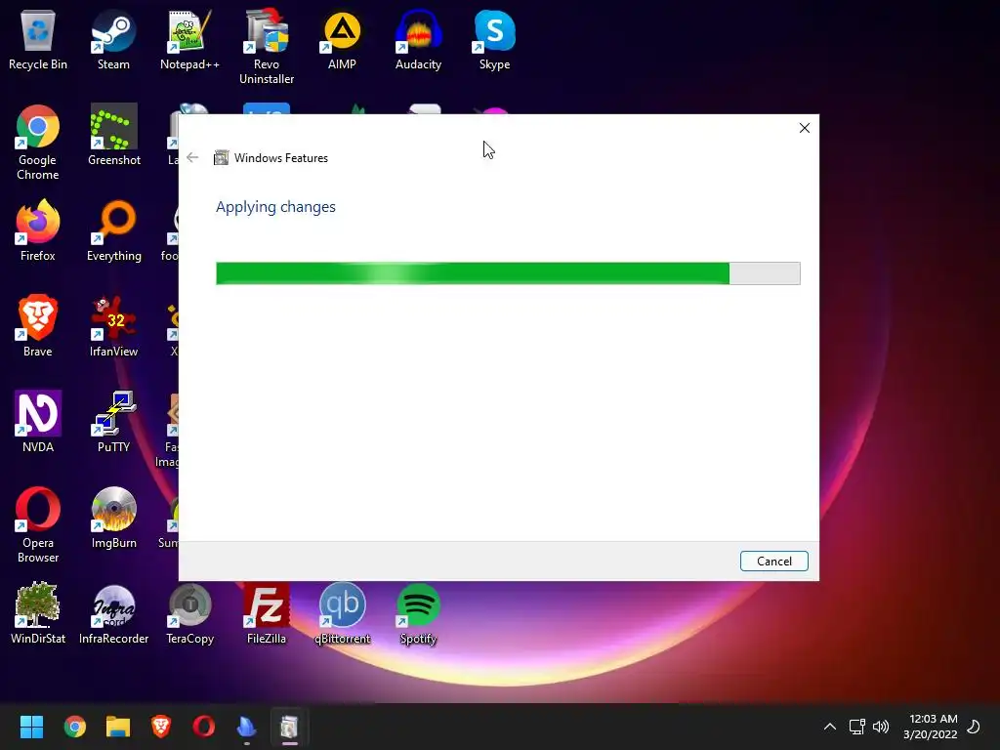Open the network status tray icon
Image resolution: width=1000 pixels, height=750 pixels.
(x=856, y=727)
